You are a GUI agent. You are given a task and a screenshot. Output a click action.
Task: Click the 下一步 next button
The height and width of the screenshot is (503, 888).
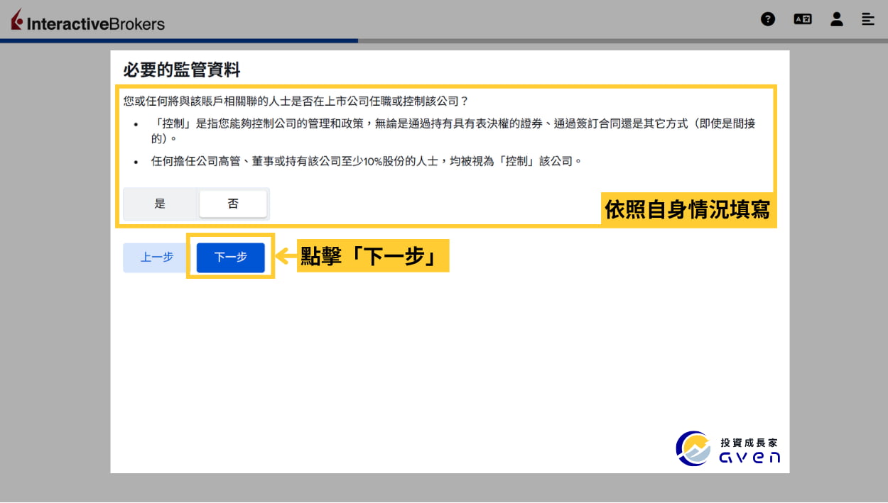point(230,258)
